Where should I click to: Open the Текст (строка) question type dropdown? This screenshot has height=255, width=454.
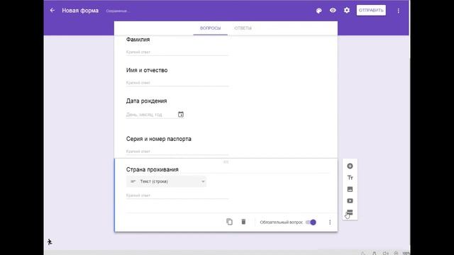[x=166, y=181]
